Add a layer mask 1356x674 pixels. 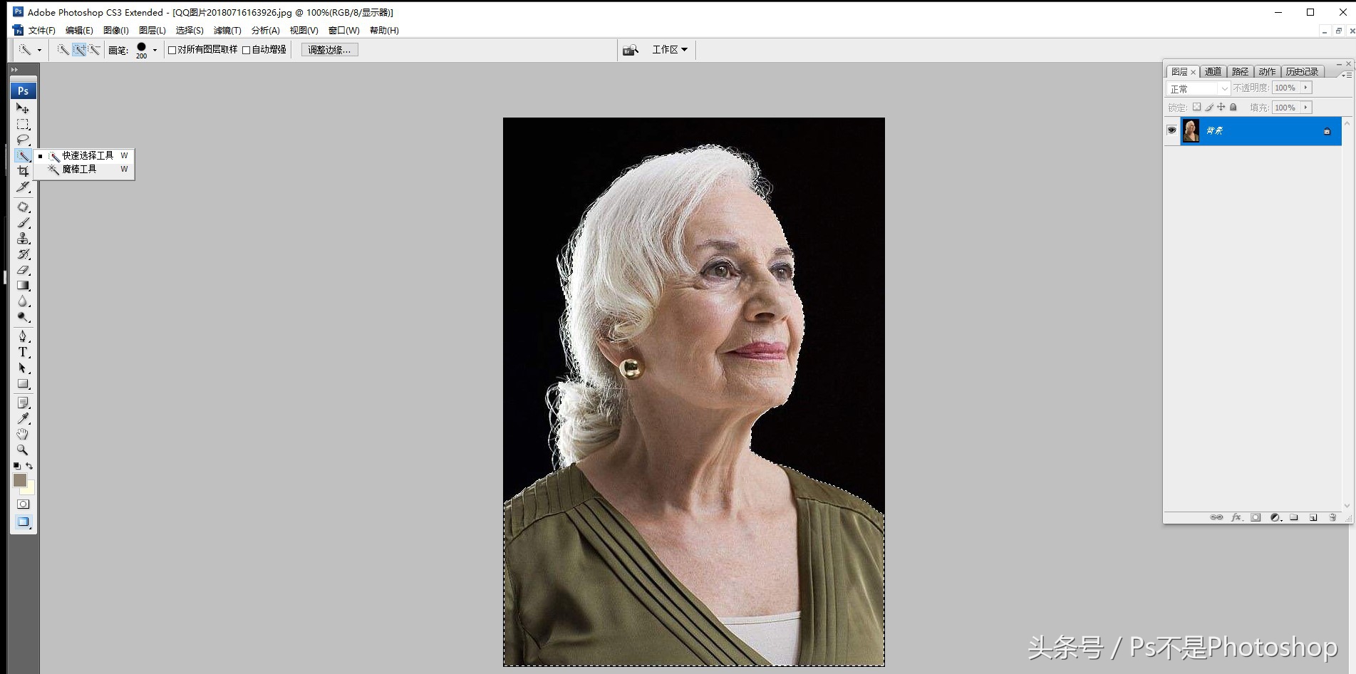click(1256, 517)
